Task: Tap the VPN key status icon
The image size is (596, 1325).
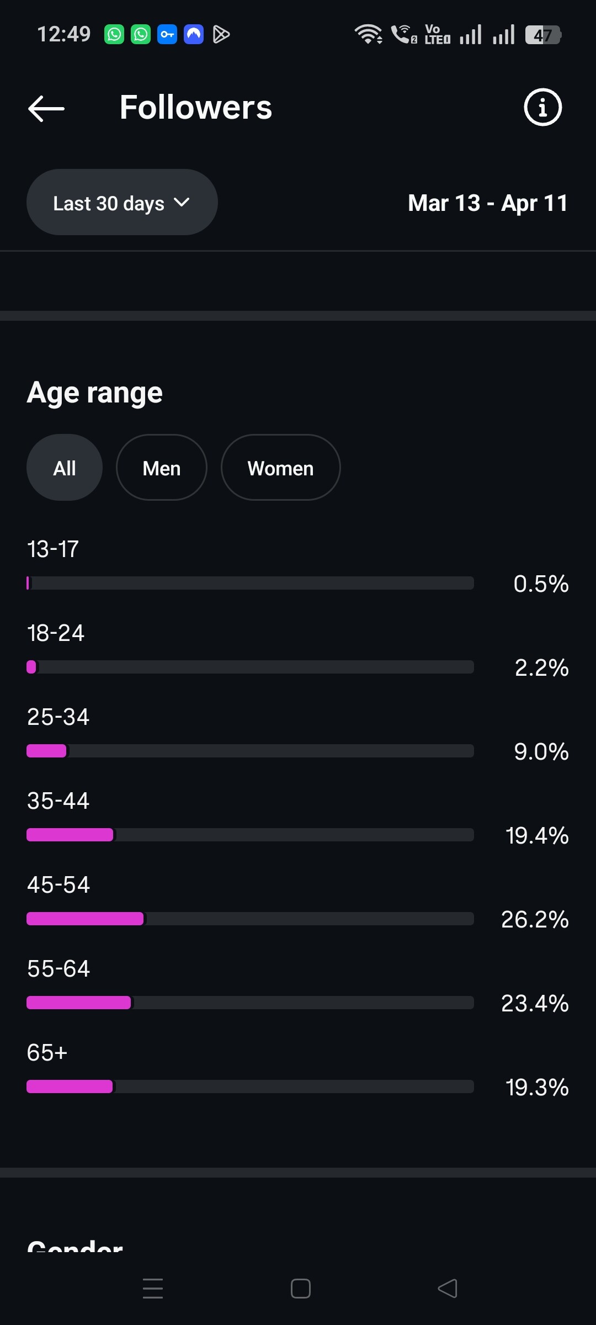Action: click(x=167, y=34)
